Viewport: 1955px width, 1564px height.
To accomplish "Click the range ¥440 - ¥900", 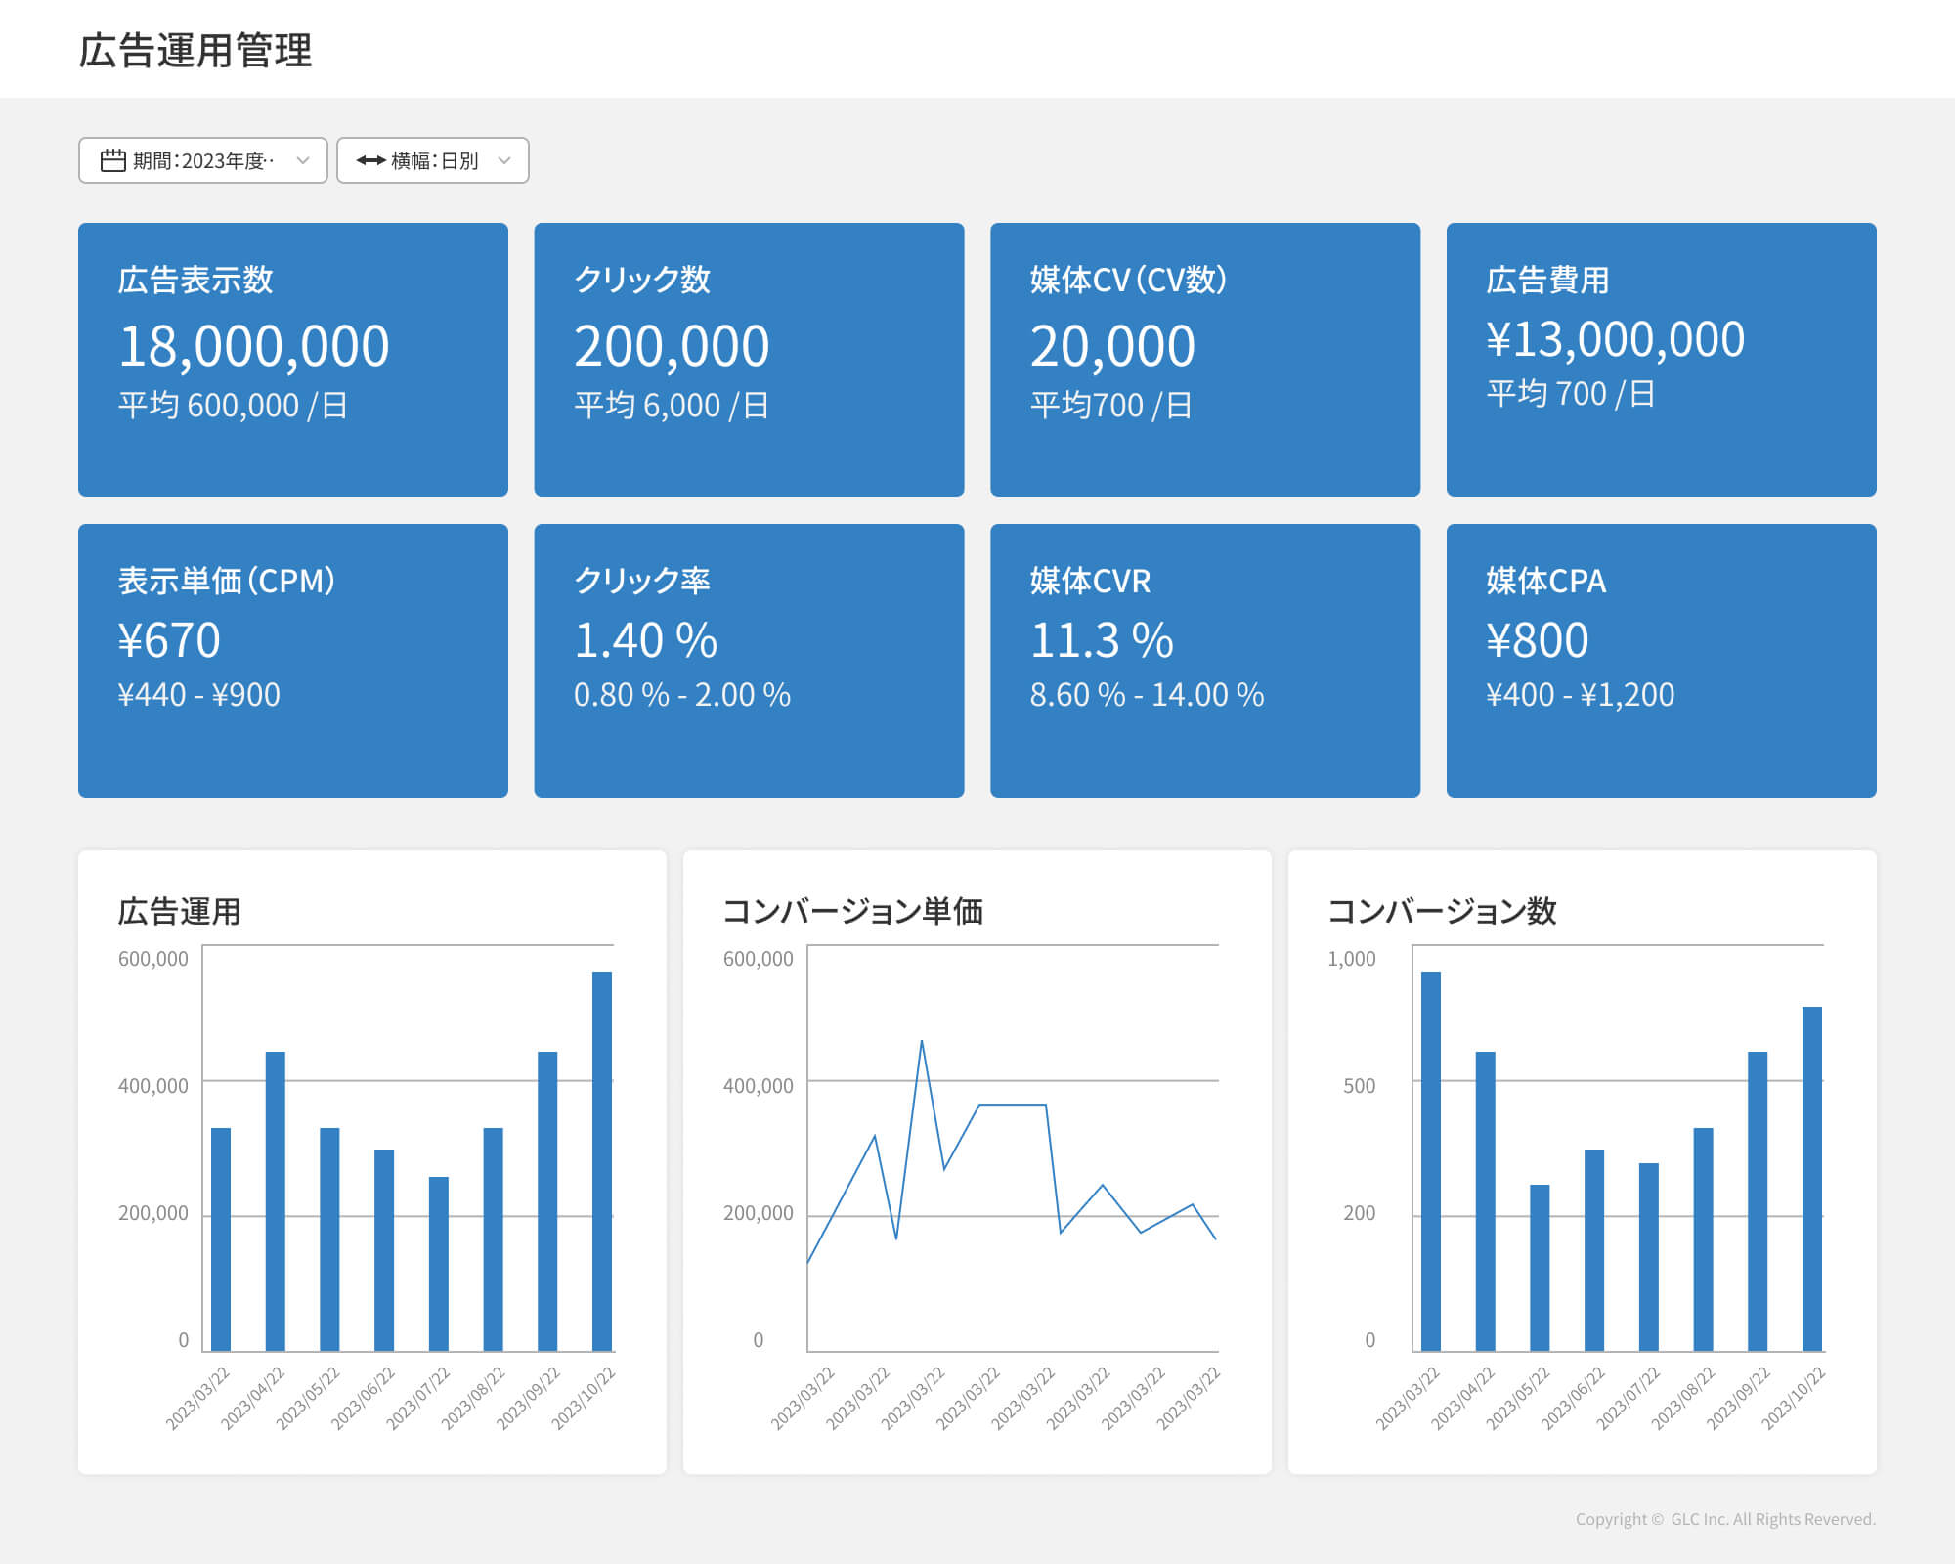I will coord(198,695).
